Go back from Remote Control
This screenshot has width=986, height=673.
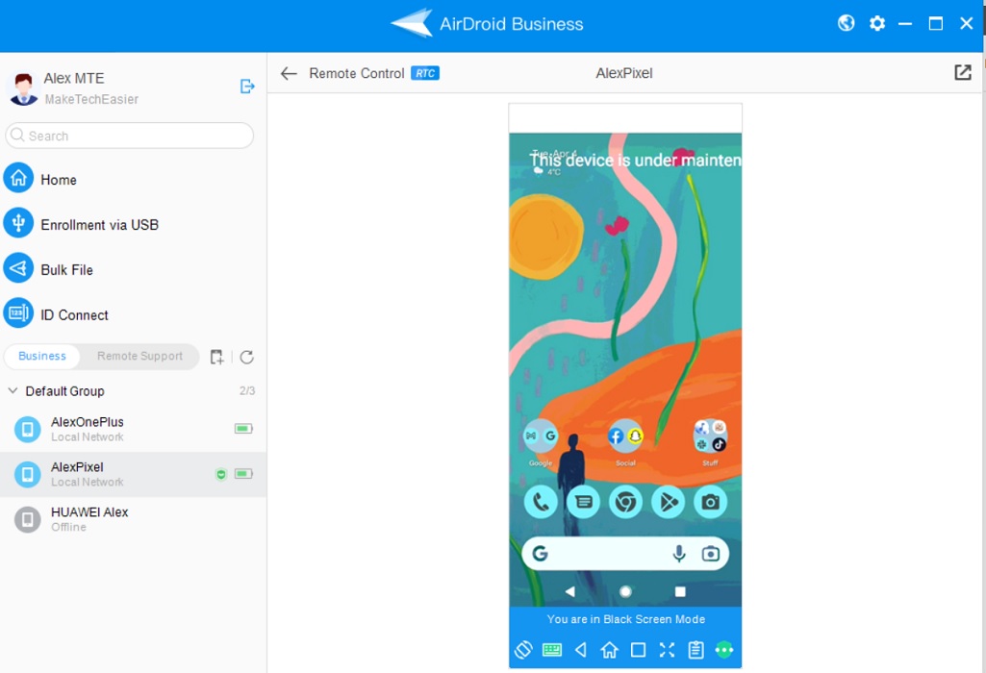click(x=289, y=73)
